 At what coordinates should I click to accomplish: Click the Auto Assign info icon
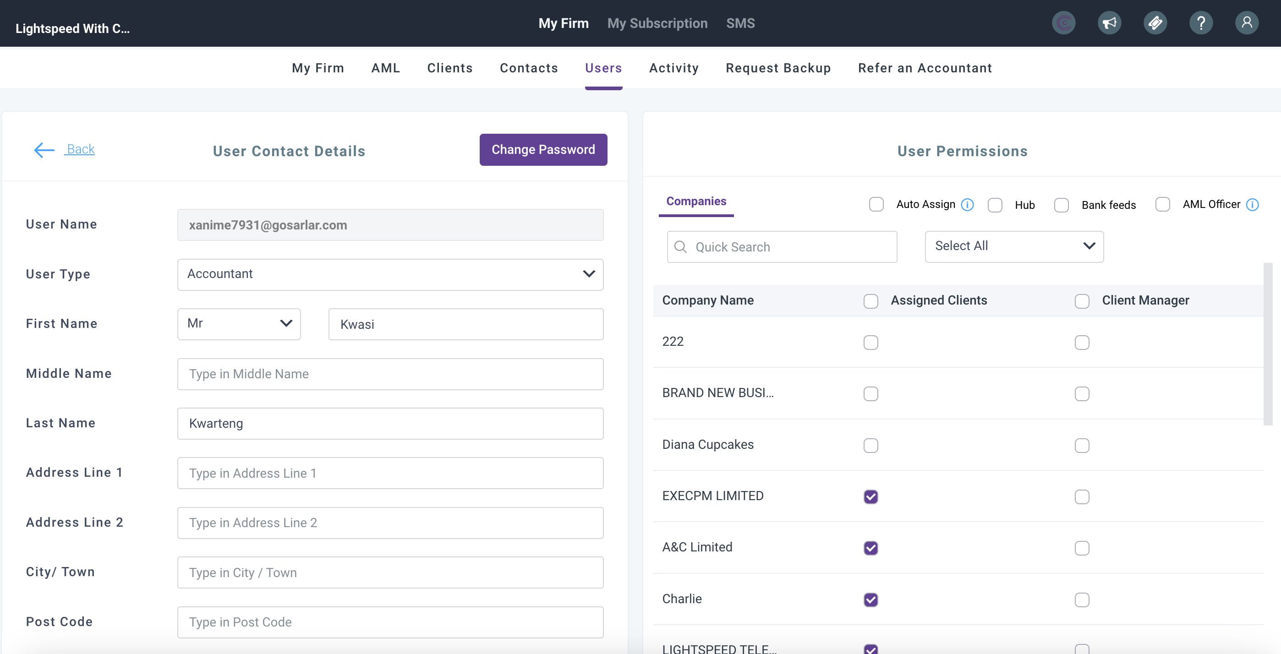pyautogui.click(x=967, y=205)
